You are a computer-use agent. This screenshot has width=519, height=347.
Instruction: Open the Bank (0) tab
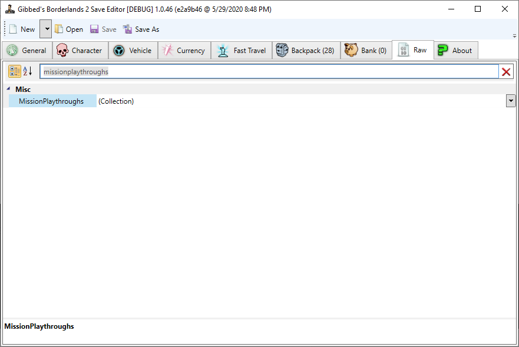coord(366,50)
